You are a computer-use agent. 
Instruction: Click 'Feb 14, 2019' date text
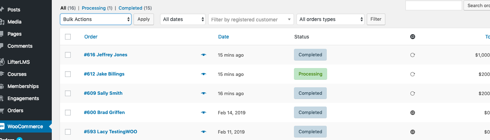pos(232,113)
